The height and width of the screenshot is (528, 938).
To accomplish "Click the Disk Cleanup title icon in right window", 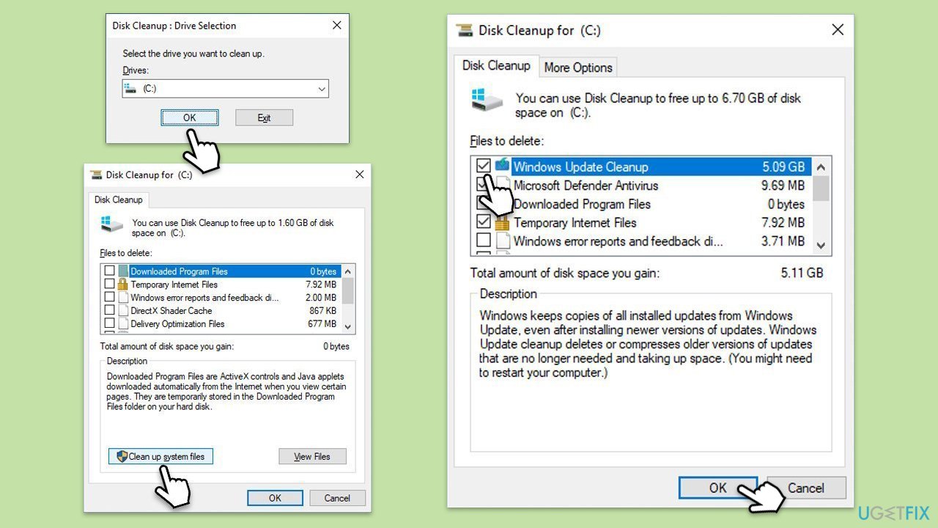I will [x=465, y=30].
